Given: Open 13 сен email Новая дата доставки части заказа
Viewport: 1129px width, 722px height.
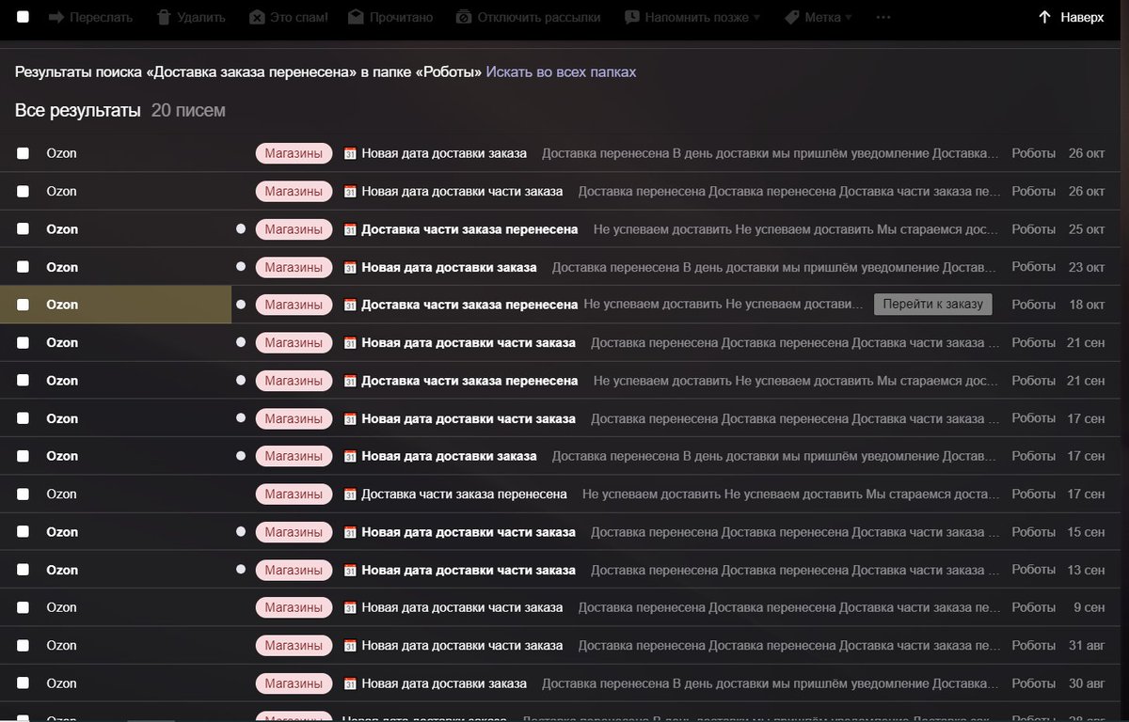Looking at the screenshot, I should [469, 570].
